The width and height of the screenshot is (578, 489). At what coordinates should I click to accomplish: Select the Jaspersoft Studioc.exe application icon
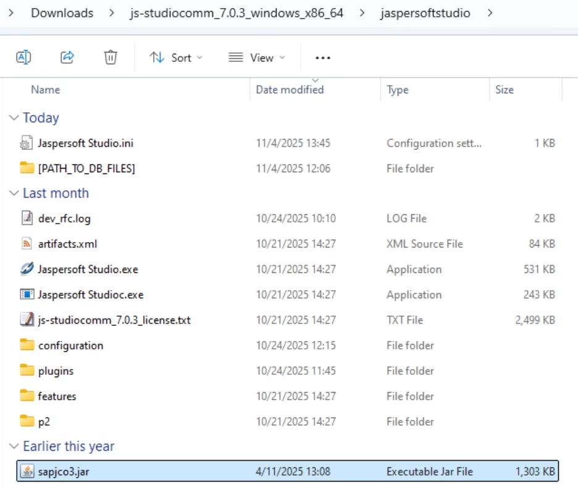27,295
